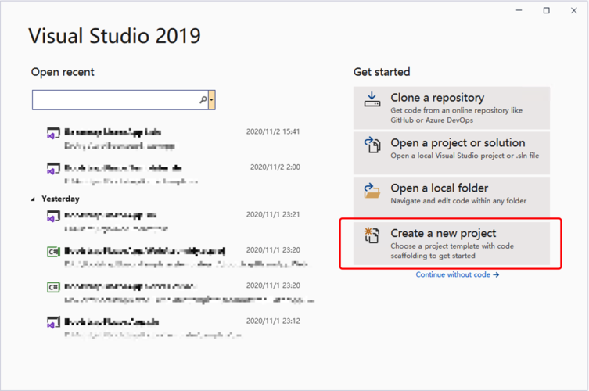
Task: Click the Open a local folder icon
Action: coord(372,191)
